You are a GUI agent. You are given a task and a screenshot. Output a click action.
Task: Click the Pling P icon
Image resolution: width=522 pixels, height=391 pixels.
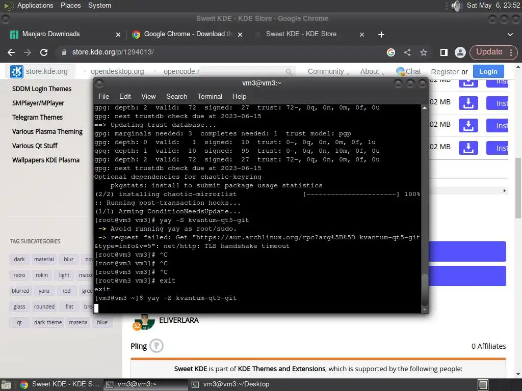156,346
